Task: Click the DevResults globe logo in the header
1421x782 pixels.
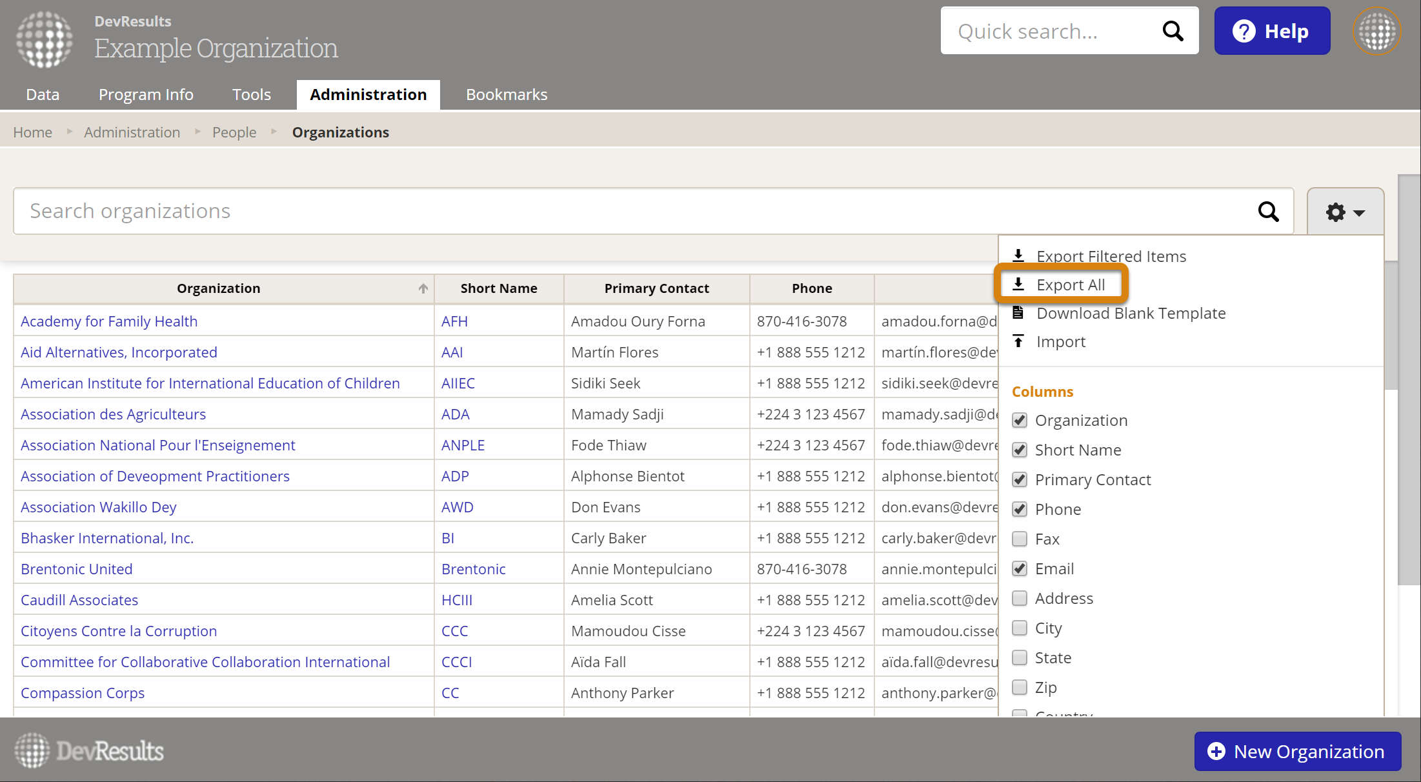Action: [45, 39]
